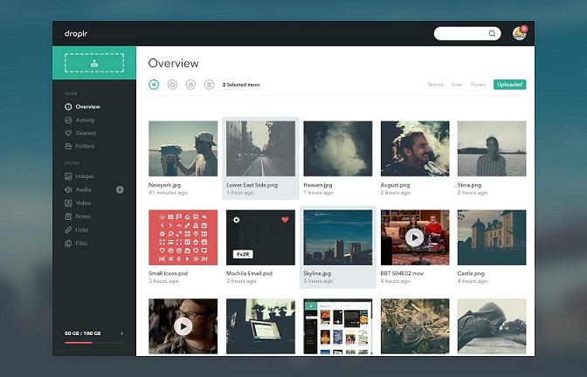Viewport: 587px width, 377px height.
Task: Click the upload drop zone icon
Action: click(93, 62)
